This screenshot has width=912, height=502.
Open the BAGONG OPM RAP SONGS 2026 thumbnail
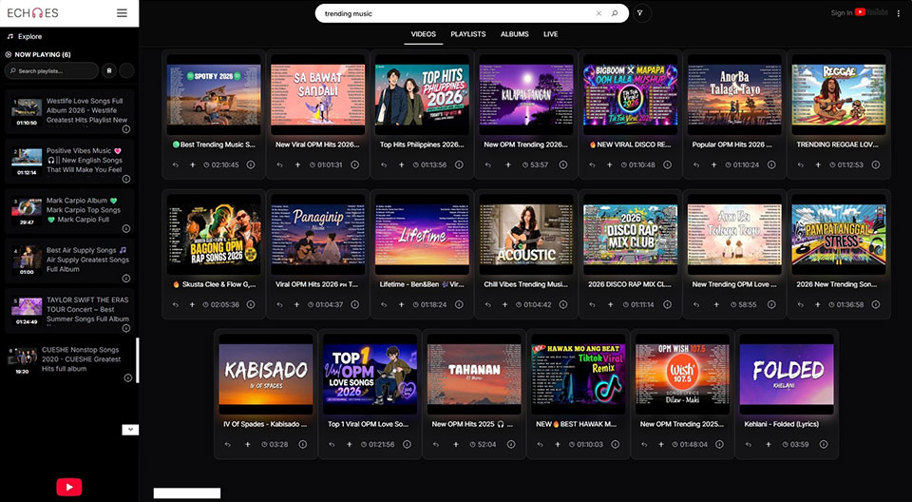pos(214,234)
